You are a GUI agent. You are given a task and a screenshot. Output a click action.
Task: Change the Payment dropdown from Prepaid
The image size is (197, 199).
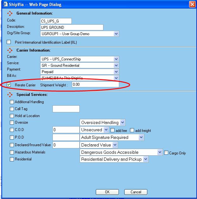[x=116, y=72]
